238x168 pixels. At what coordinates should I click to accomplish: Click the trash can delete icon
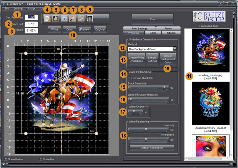coord(90,18)
